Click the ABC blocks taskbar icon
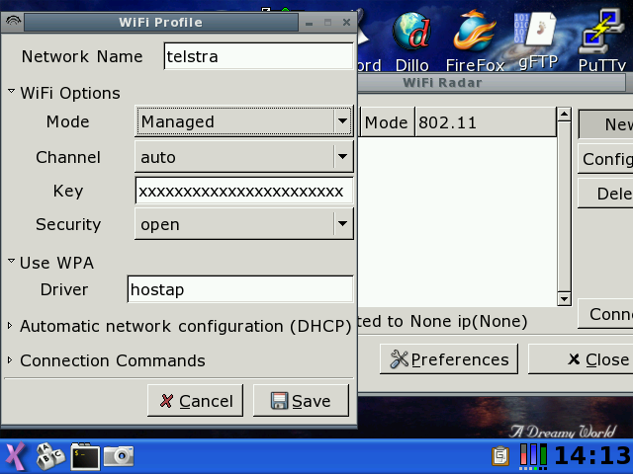633x474 pixels. click(49, 456)
